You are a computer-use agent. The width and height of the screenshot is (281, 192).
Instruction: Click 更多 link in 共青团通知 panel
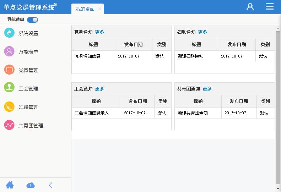coord(207,89)
